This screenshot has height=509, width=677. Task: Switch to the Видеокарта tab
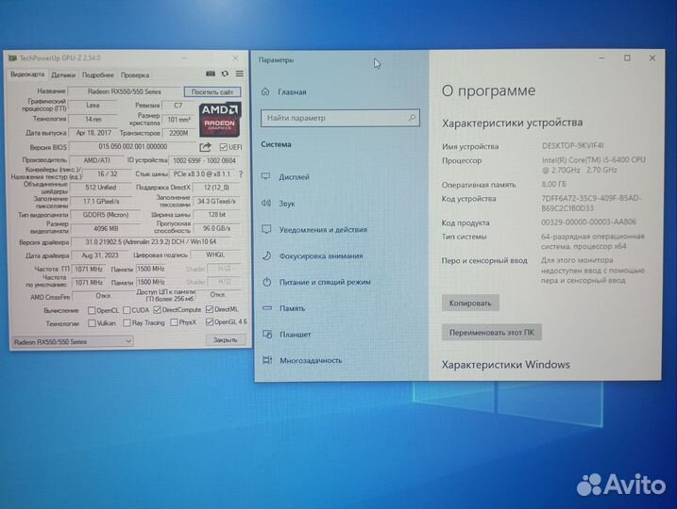(27, 74)
